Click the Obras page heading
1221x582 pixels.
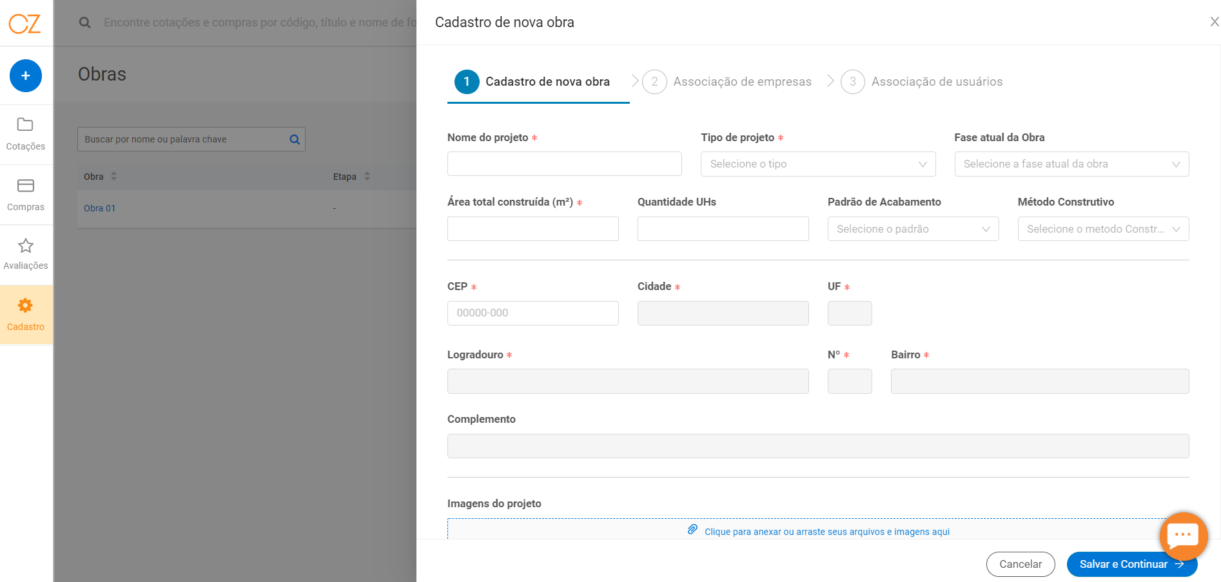102,74
